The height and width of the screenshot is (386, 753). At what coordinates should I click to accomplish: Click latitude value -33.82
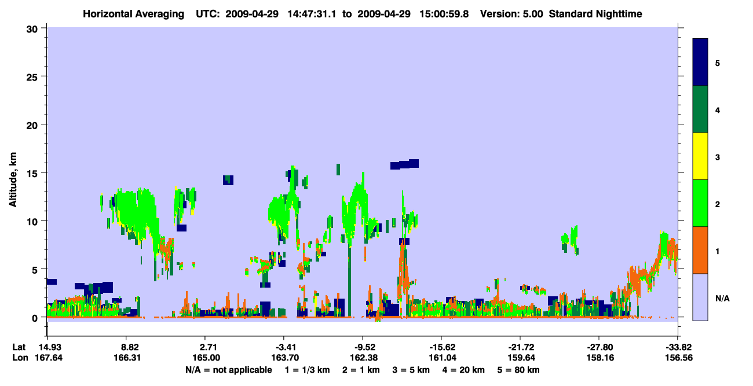(678, 347)
